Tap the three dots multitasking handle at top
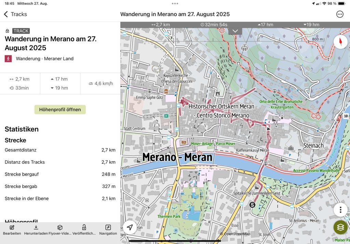Screen dimensions: 350x244 coord(175,3)
